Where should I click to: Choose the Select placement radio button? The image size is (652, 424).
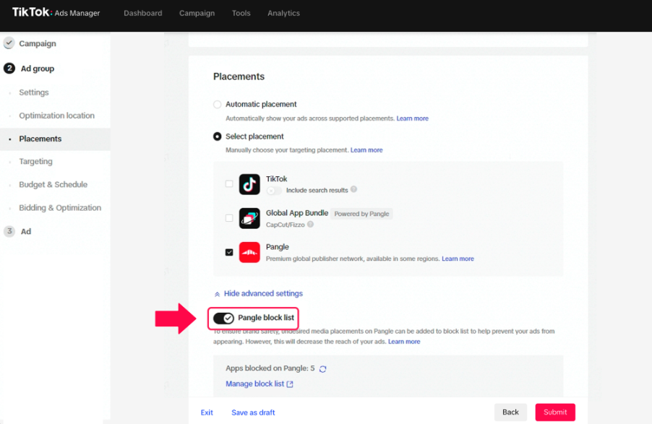[x=217, y=137]
